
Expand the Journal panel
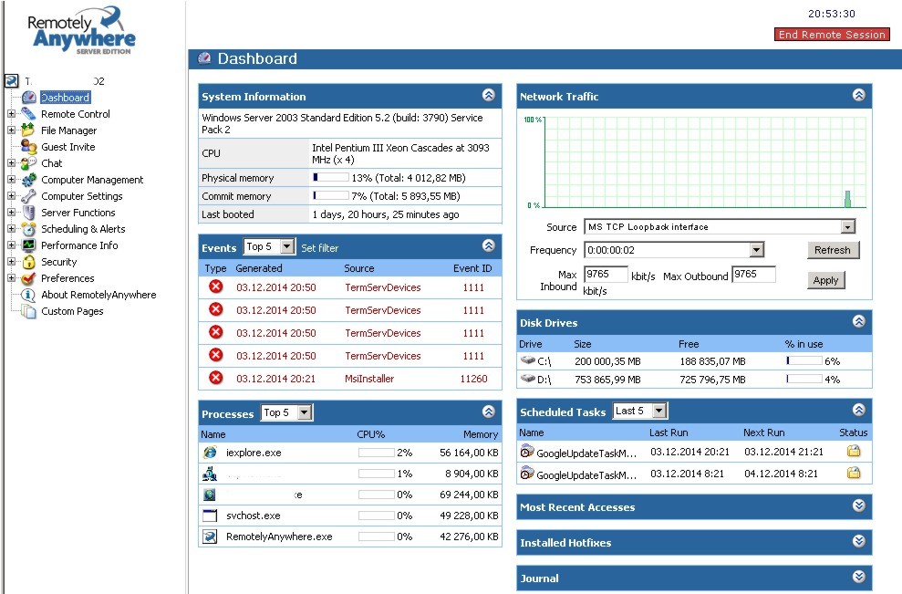(x=859, y=577)
